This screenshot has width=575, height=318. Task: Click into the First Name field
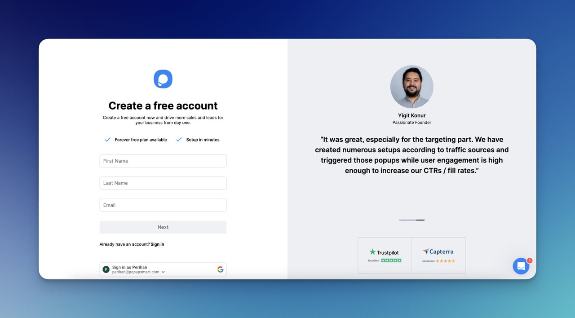163,161
